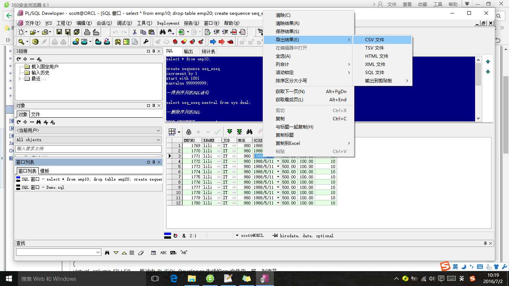Image resolution: width=509 pixels, height=286 pixels.
Task: Open grid mode dropdown arrow in result toolbar
Action: tap(179, 132)
